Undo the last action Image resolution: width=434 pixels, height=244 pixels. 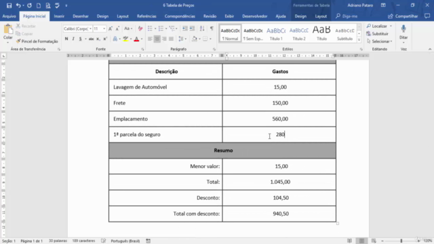coord(18,5)
